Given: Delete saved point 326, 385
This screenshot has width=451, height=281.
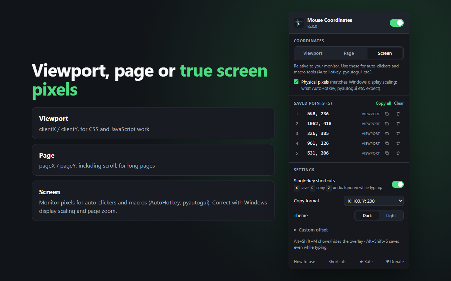Looking at the screenshot, I should coord(398,133).
